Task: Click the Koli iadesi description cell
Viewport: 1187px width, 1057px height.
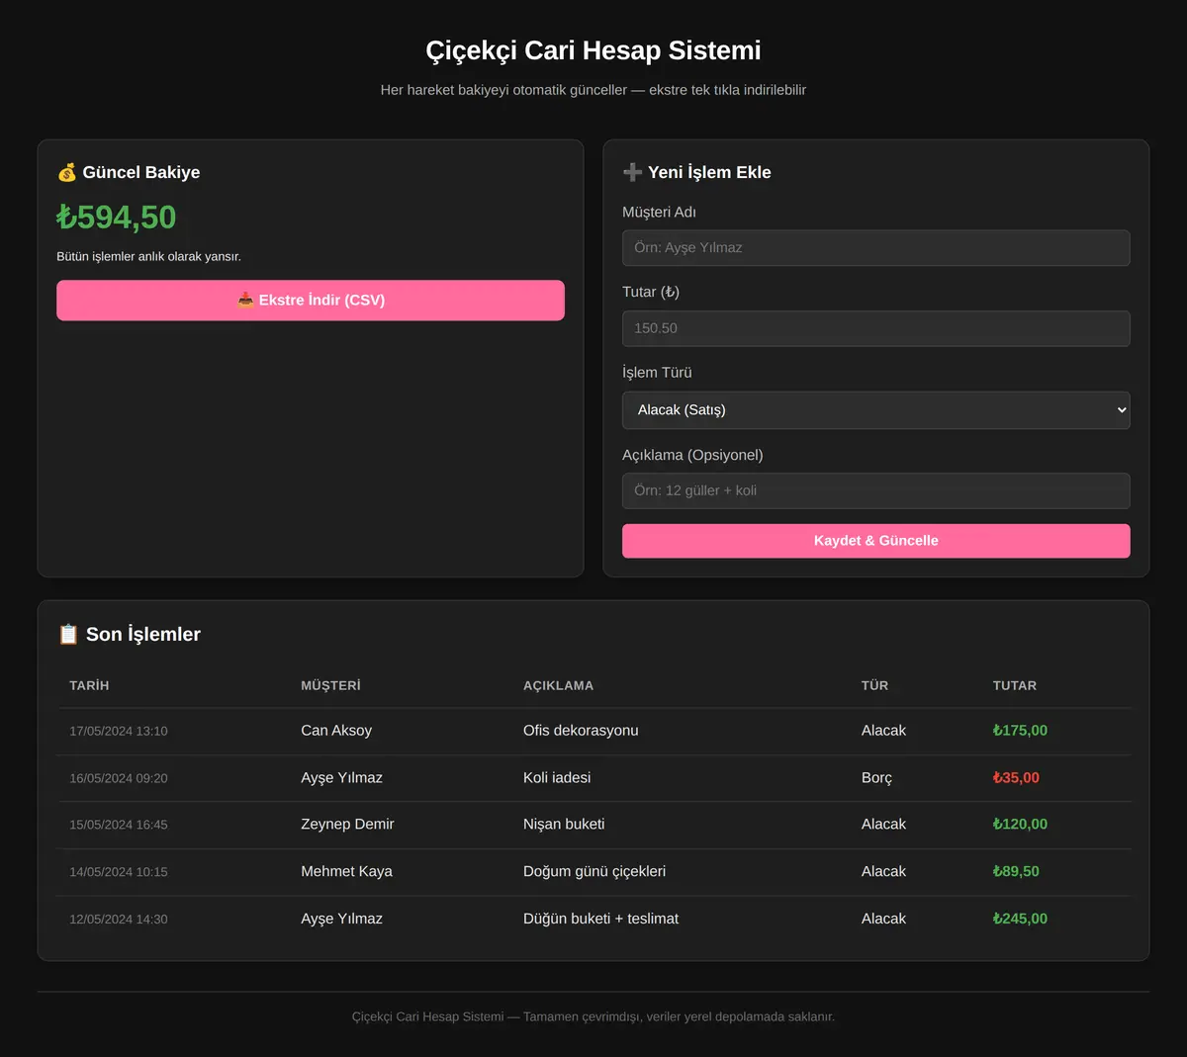Action: (x=557, y=778)
